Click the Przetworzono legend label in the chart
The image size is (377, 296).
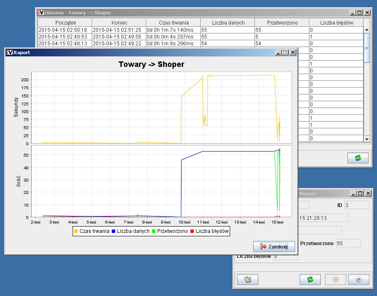point(172,231)
